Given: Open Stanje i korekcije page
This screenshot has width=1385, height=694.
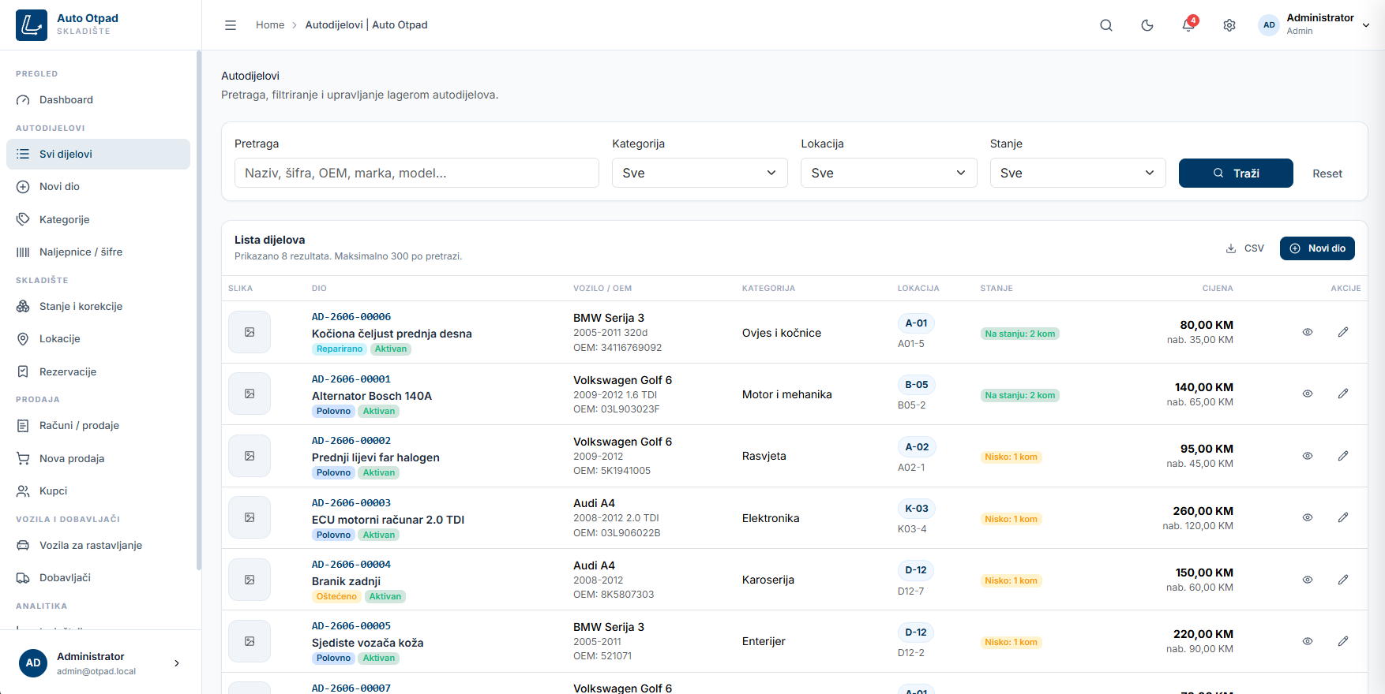Looking at the screenshot, I should [x=98, y=306].
